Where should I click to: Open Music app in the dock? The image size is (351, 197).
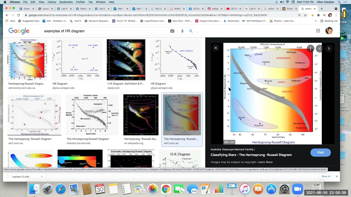pos(245,189)
